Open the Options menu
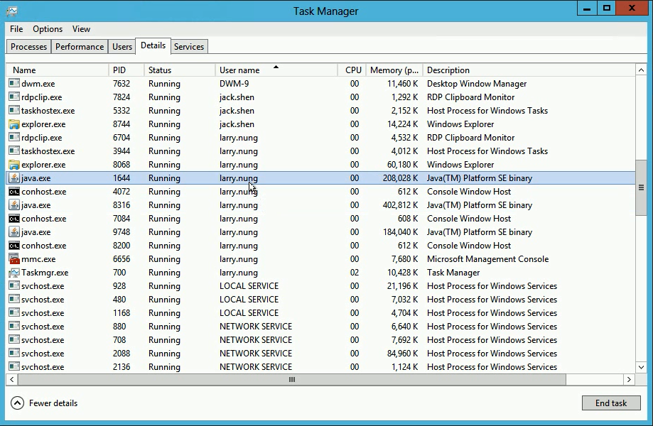The height and width of the screenshot is (426, 653). point(48,29)
